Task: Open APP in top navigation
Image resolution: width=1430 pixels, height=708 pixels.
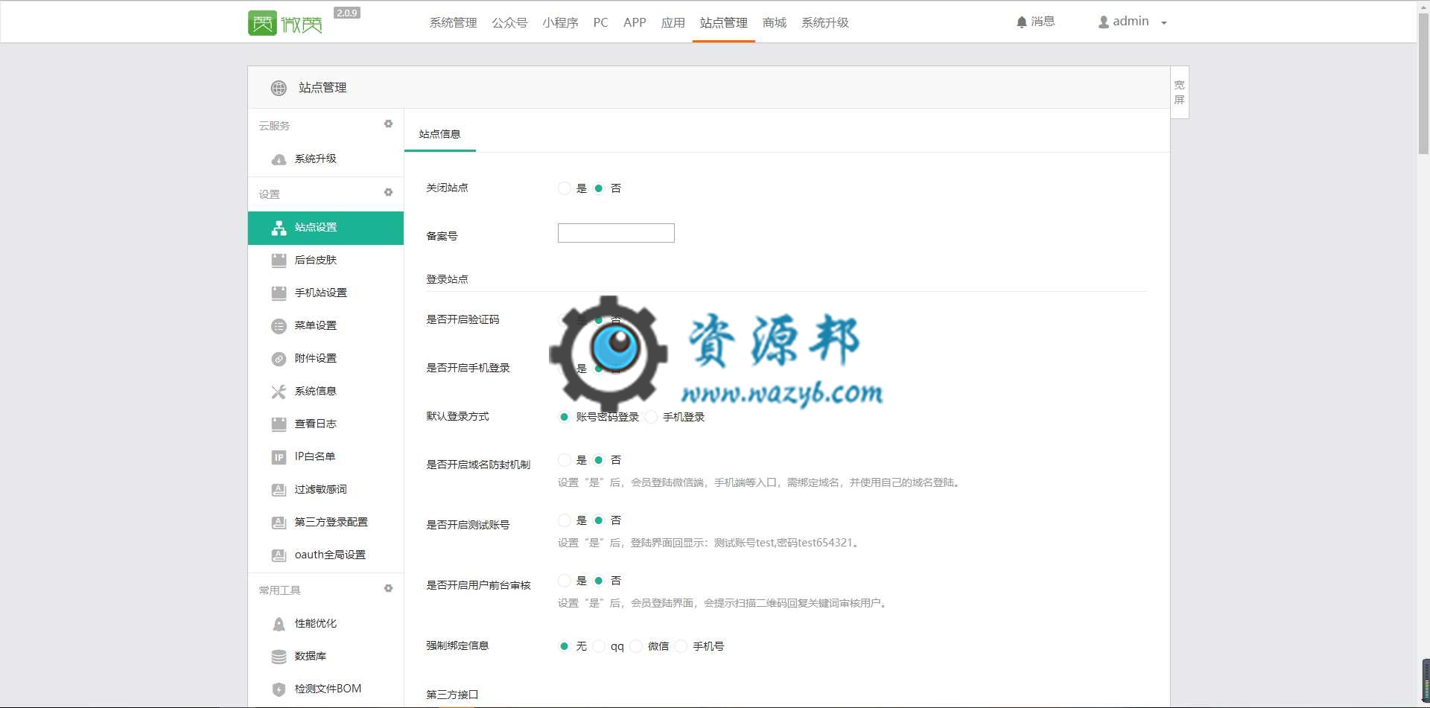Action: 635,23
